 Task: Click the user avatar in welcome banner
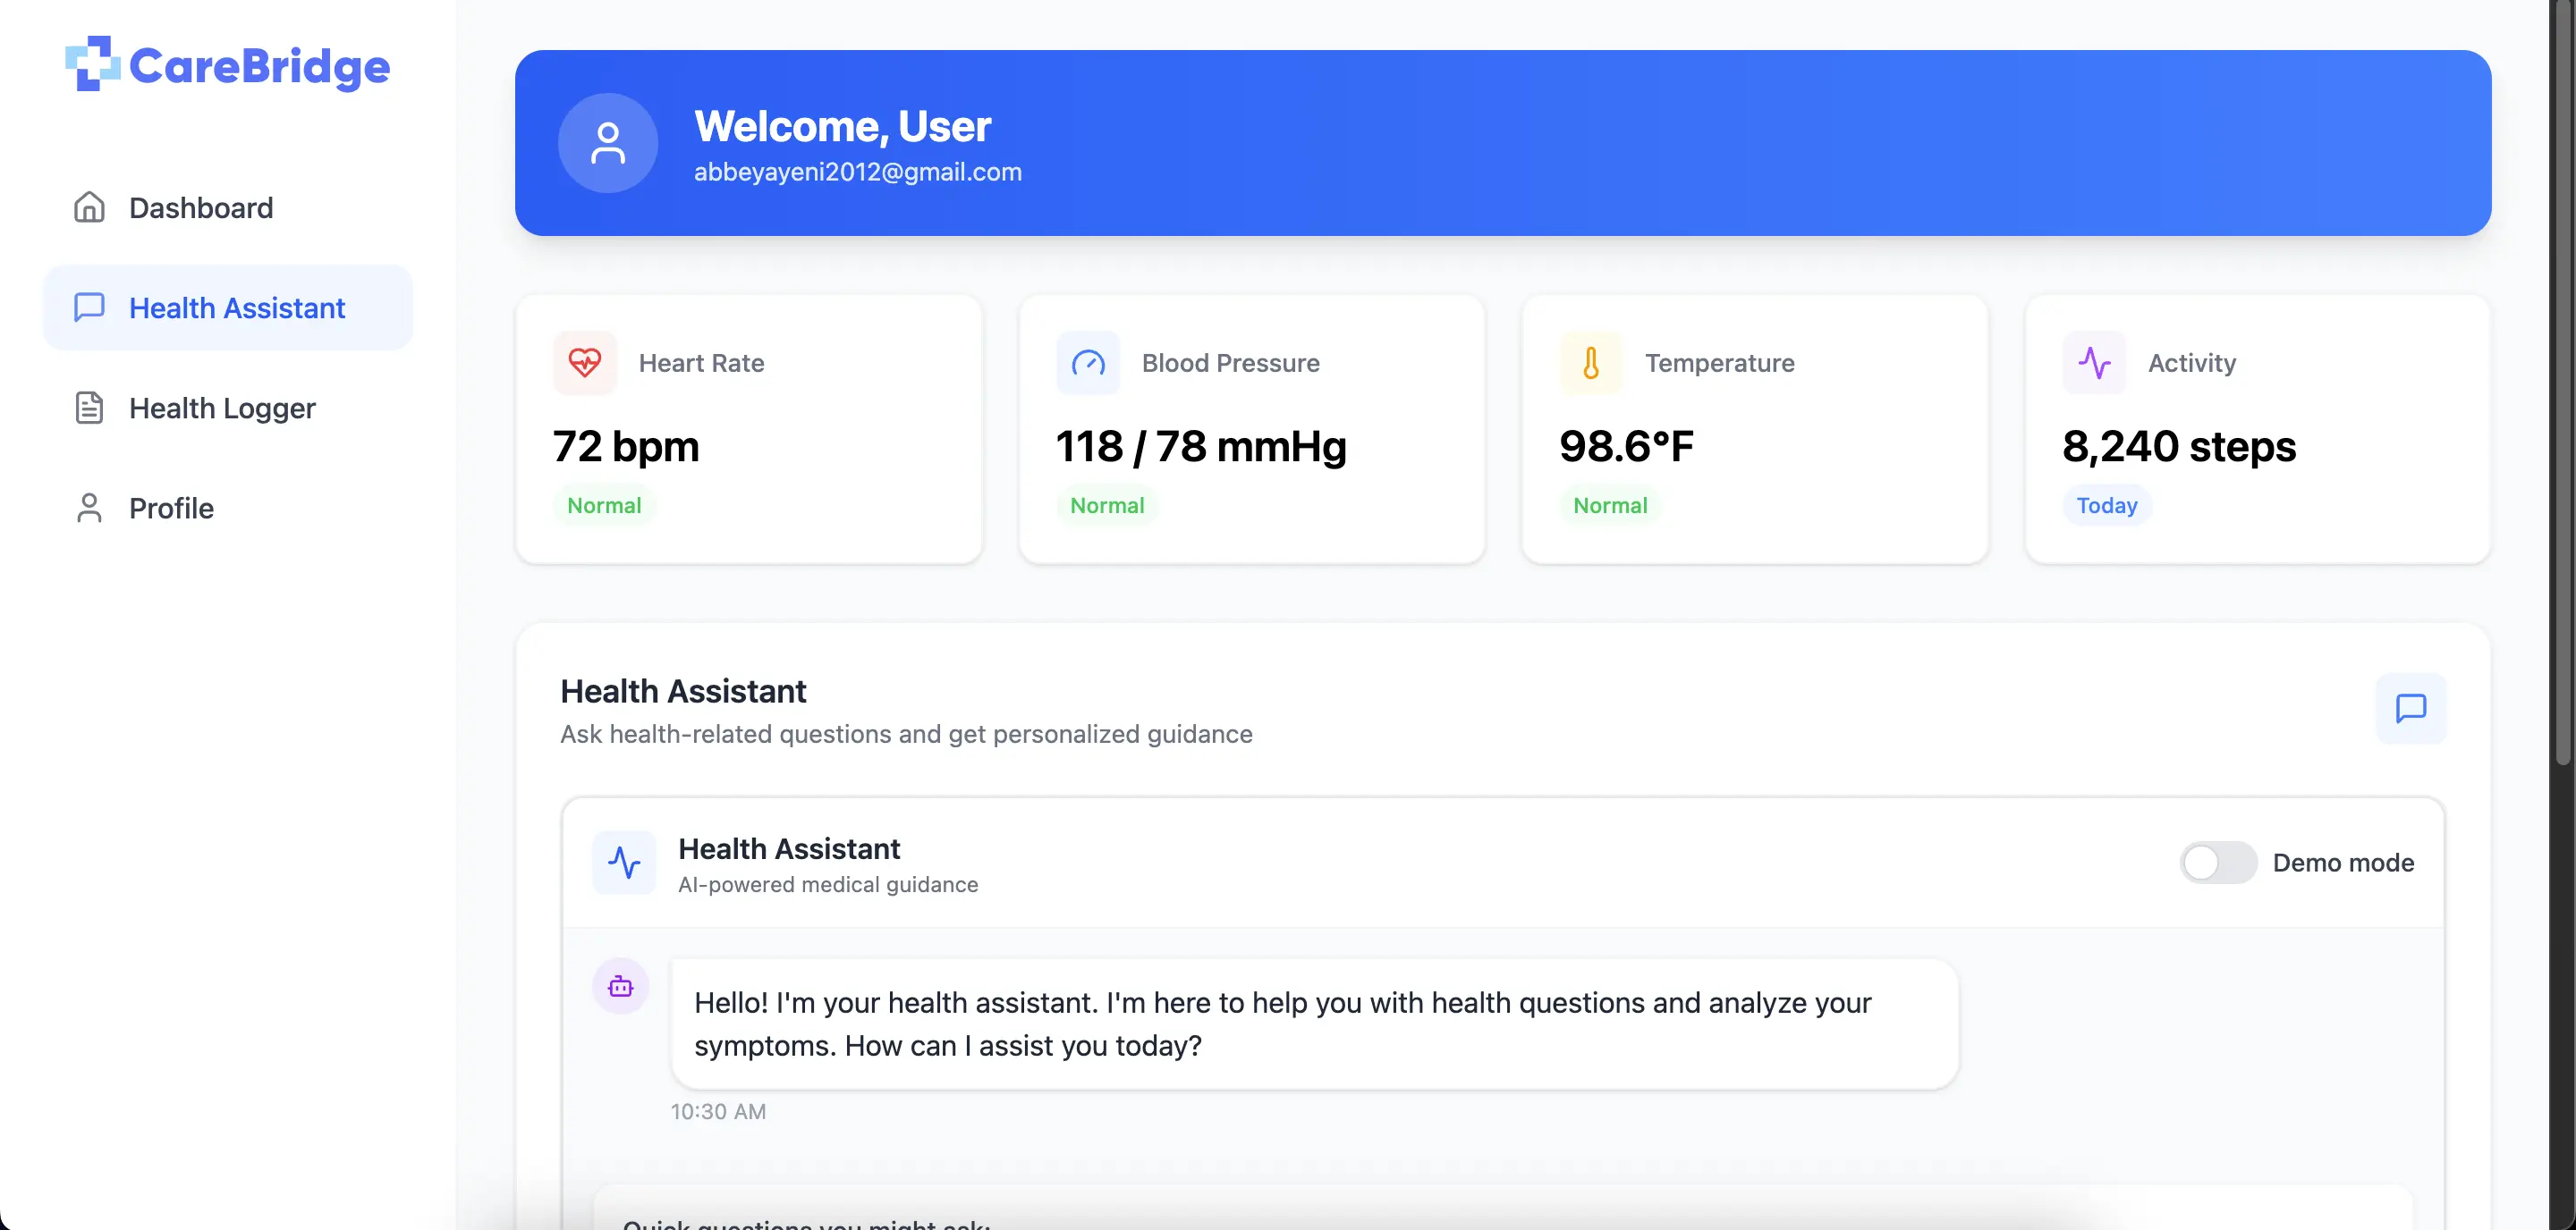(x=607, y=143)
